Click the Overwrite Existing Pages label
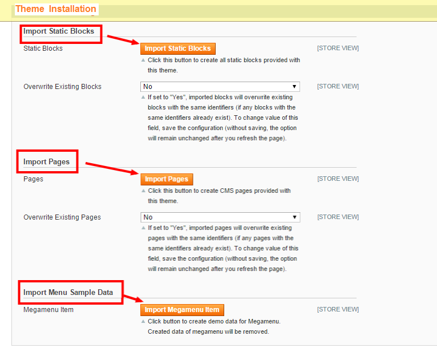The image size is (437, 348). [62, 217]
